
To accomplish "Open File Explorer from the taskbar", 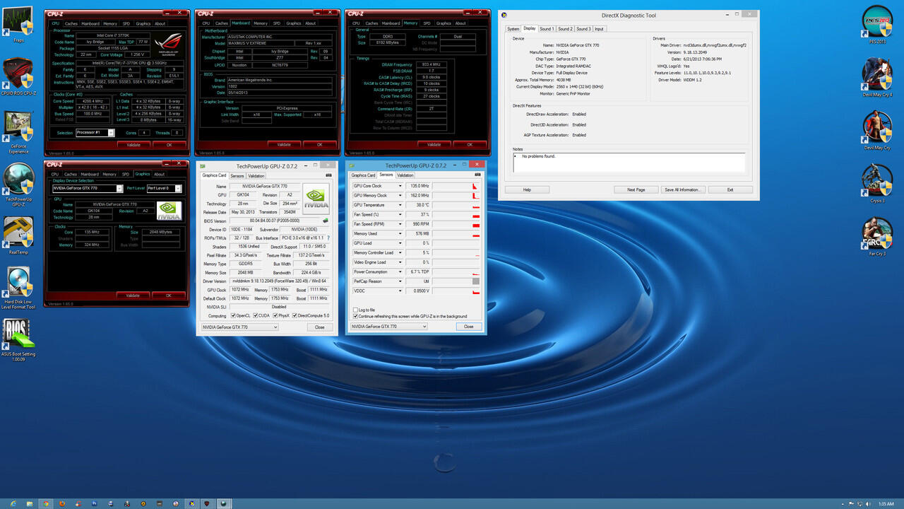I will (30, 503).
